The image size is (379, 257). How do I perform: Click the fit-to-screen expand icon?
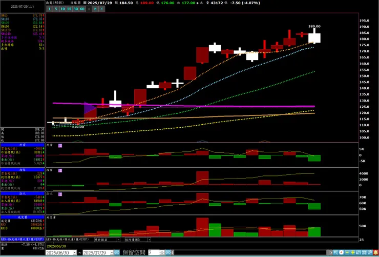[x=364, y=252]
